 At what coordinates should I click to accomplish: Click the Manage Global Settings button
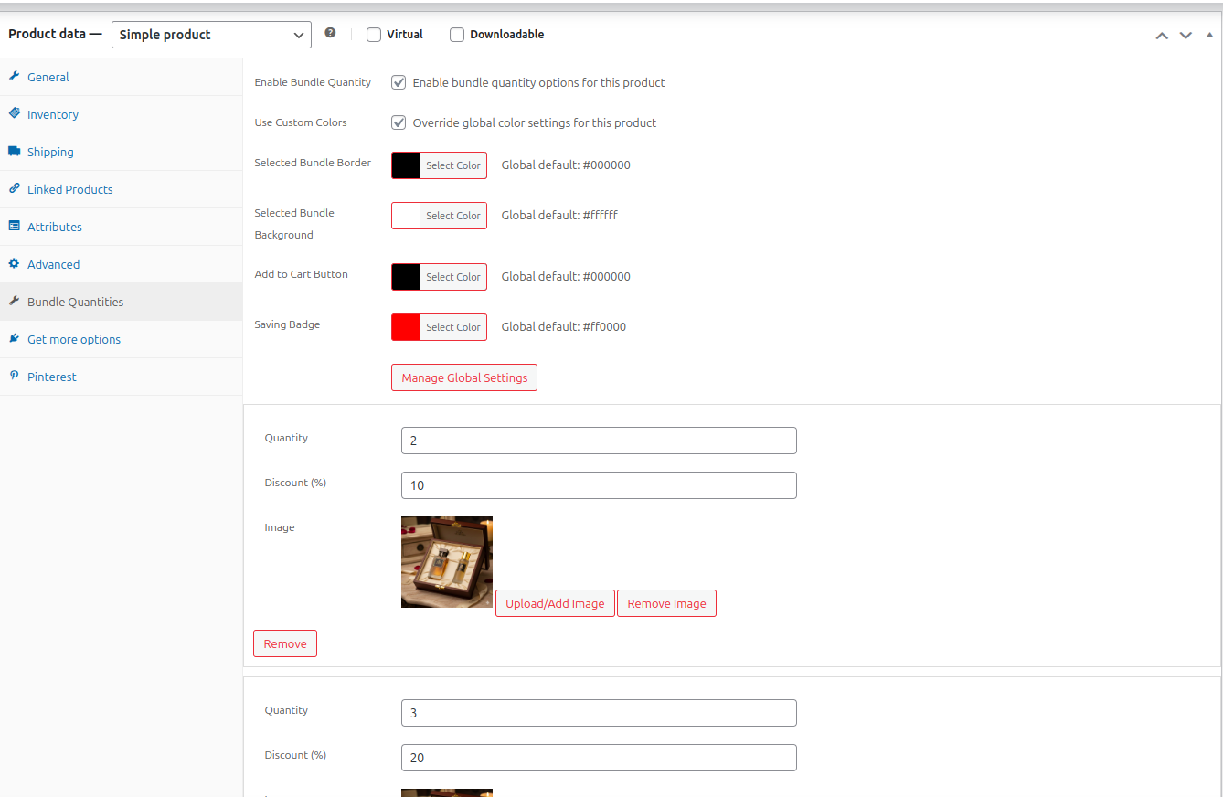tap(464, 377)
